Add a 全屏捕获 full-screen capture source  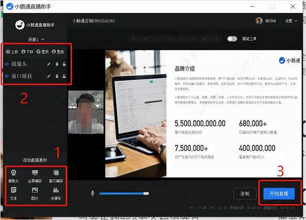point(35,176)
